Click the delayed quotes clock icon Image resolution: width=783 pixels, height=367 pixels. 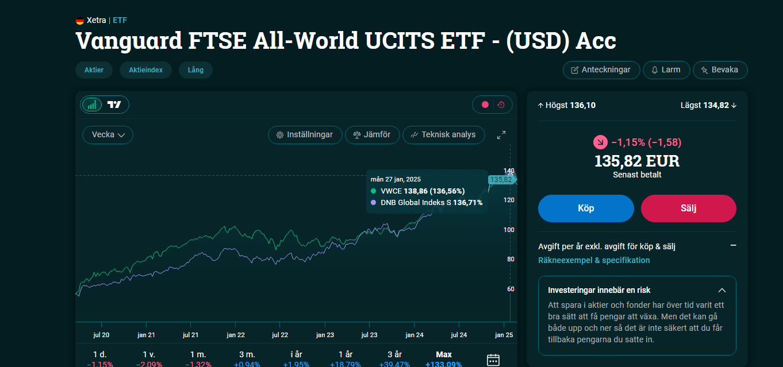501,105
